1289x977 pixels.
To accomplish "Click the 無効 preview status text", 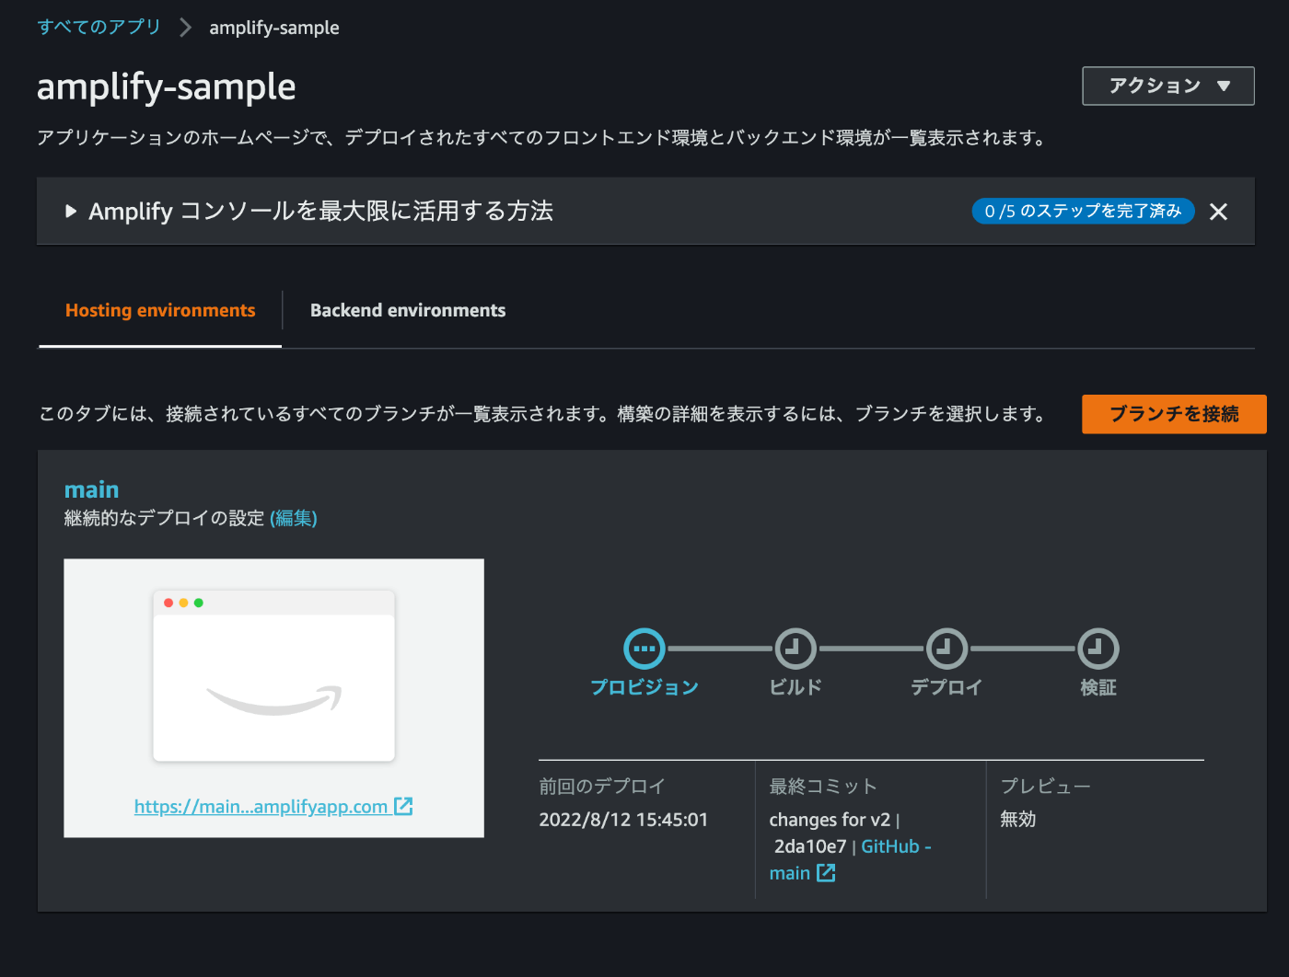I will (1018, 819).
